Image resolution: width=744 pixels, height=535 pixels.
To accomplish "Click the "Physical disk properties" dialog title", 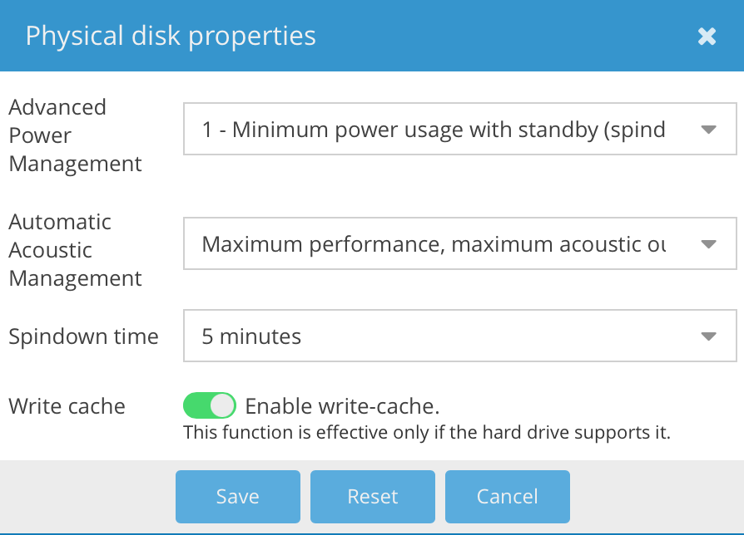I will pyautogui.click(x=171, y=36).
